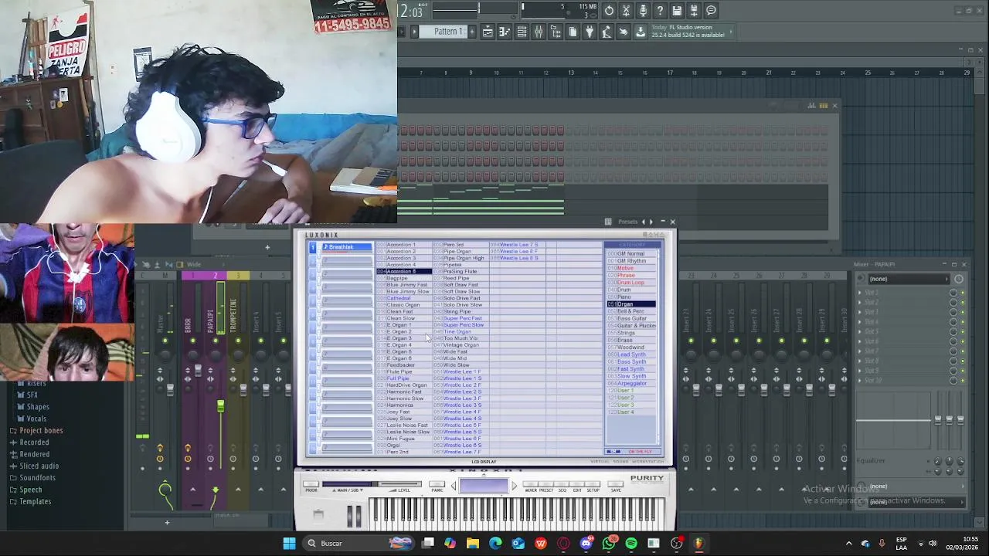Open the chat bubble news icon
Viewport: 989px width, 556px height.
711,10
